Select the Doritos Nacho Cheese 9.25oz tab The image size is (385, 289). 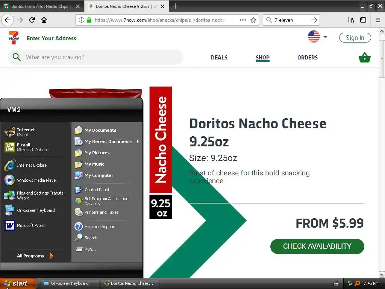(123, 6)
